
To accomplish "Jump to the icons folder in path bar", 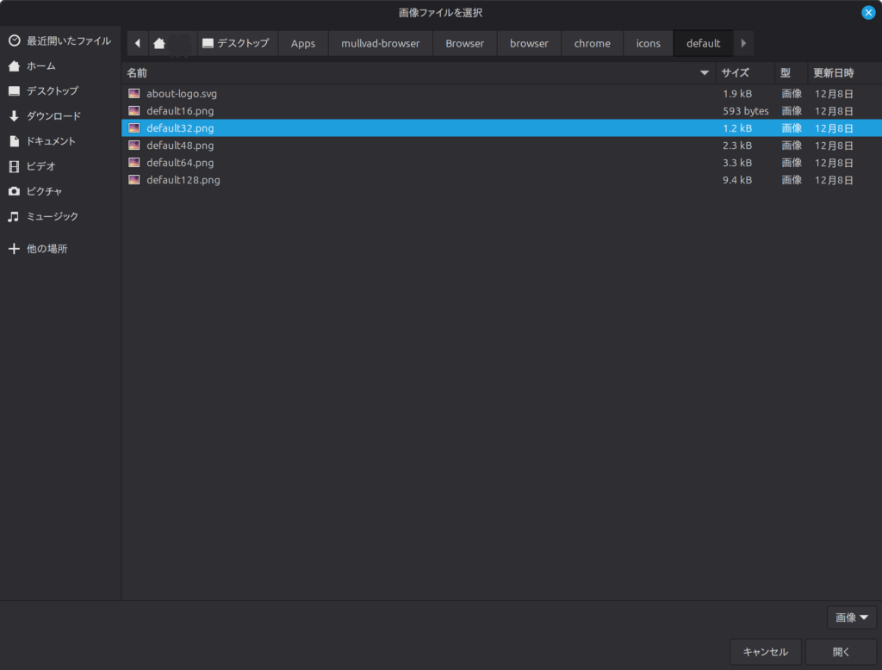I will pos(648,43).
